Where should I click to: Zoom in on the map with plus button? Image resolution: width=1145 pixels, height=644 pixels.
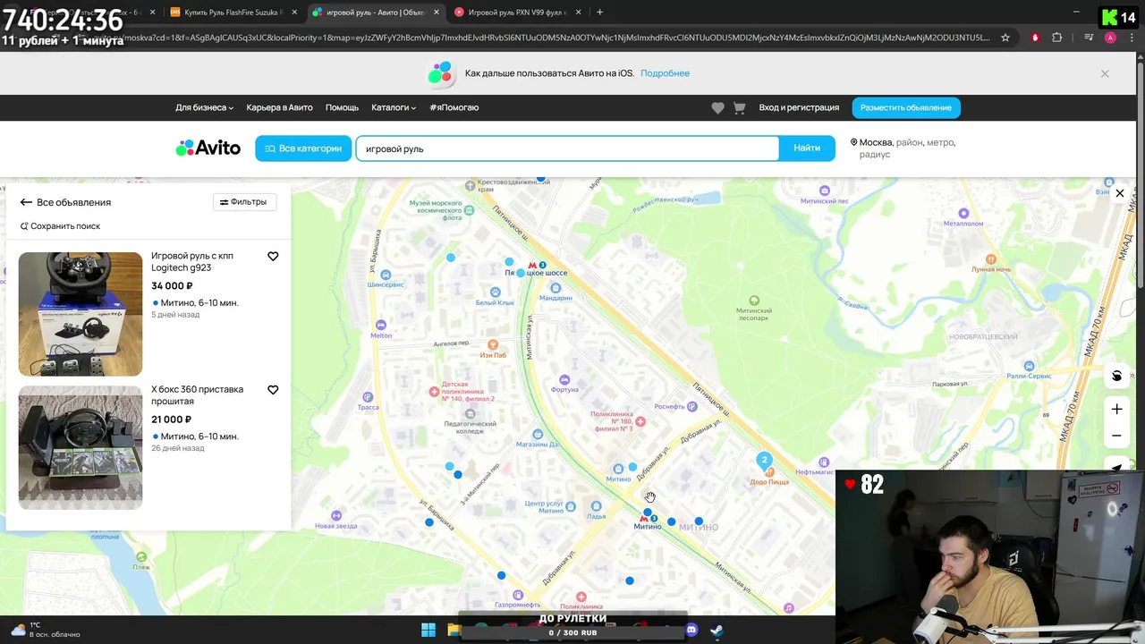(1116, 409)
